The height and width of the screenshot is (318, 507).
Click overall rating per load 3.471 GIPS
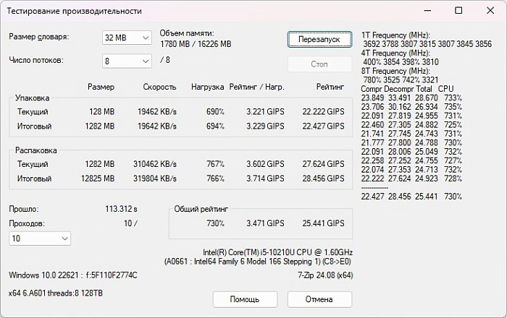[265, 223]
